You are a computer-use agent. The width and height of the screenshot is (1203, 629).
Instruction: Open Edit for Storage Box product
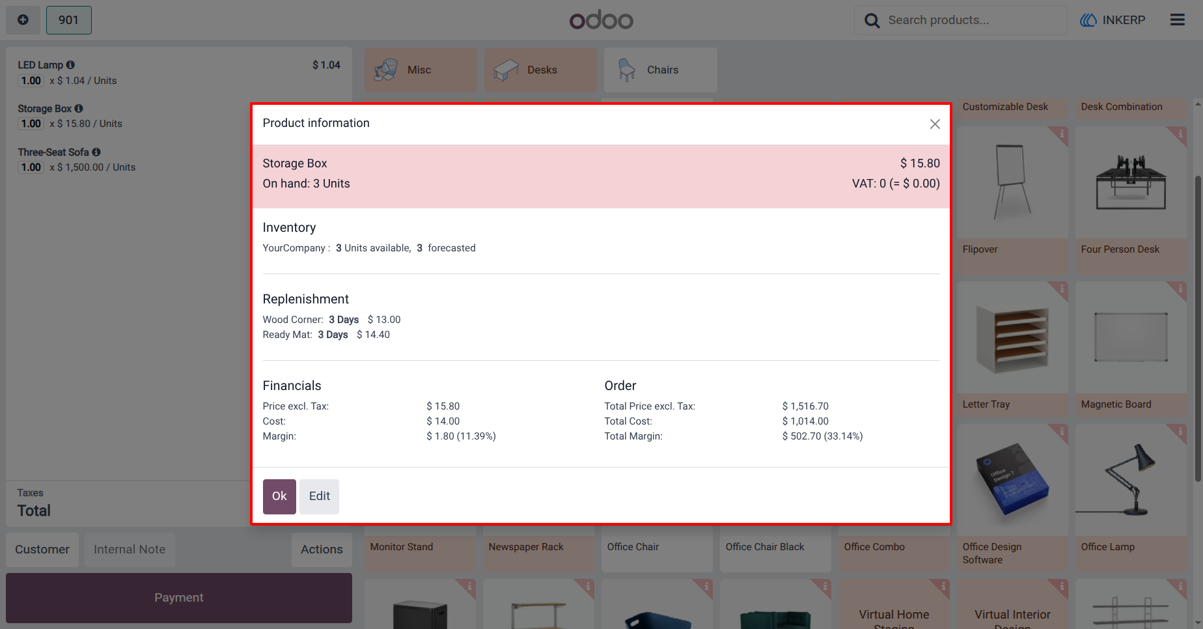[319, 496]
